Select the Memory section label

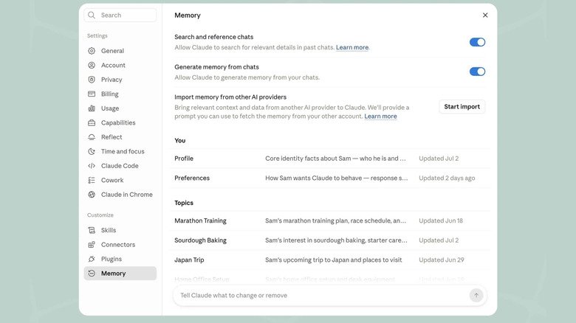[113, 273]
